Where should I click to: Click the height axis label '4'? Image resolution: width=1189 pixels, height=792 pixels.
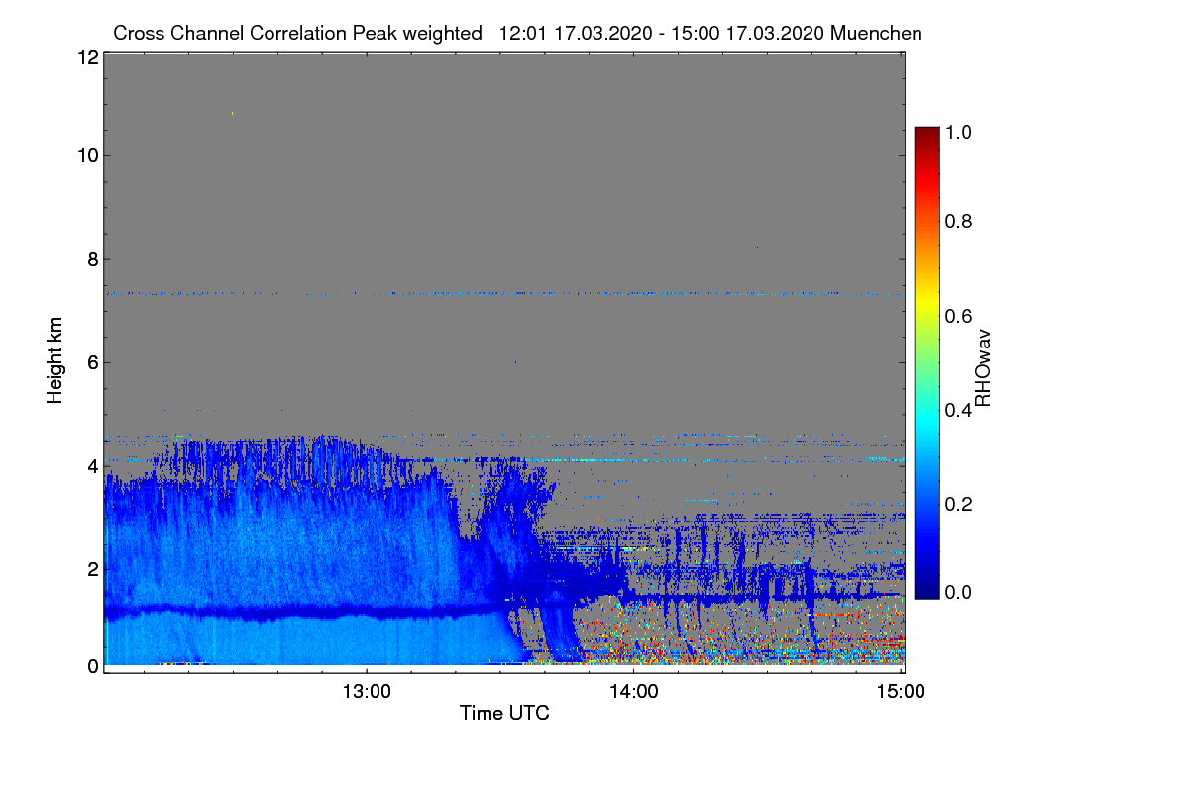coord(93,465)
